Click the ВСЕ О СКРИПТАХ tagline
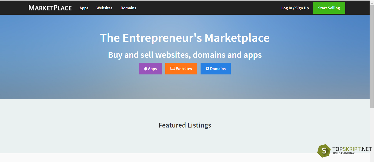 [x=344, y=154]
